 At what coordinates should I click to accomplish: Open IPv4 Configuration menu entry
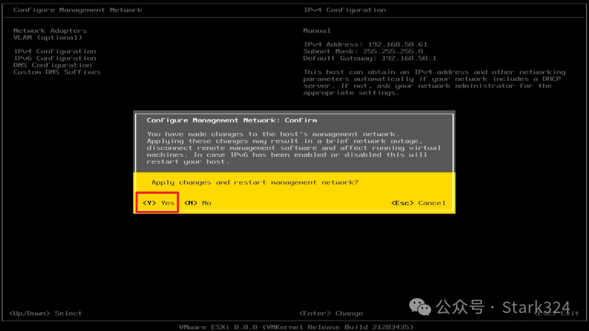[x=55, y=51]
